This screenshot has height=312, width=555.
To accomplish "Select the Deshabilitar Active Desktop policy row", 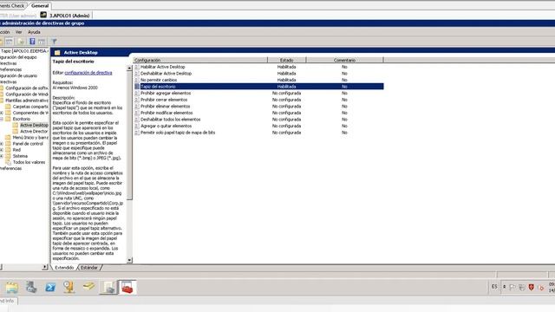I will coord(258,74).
